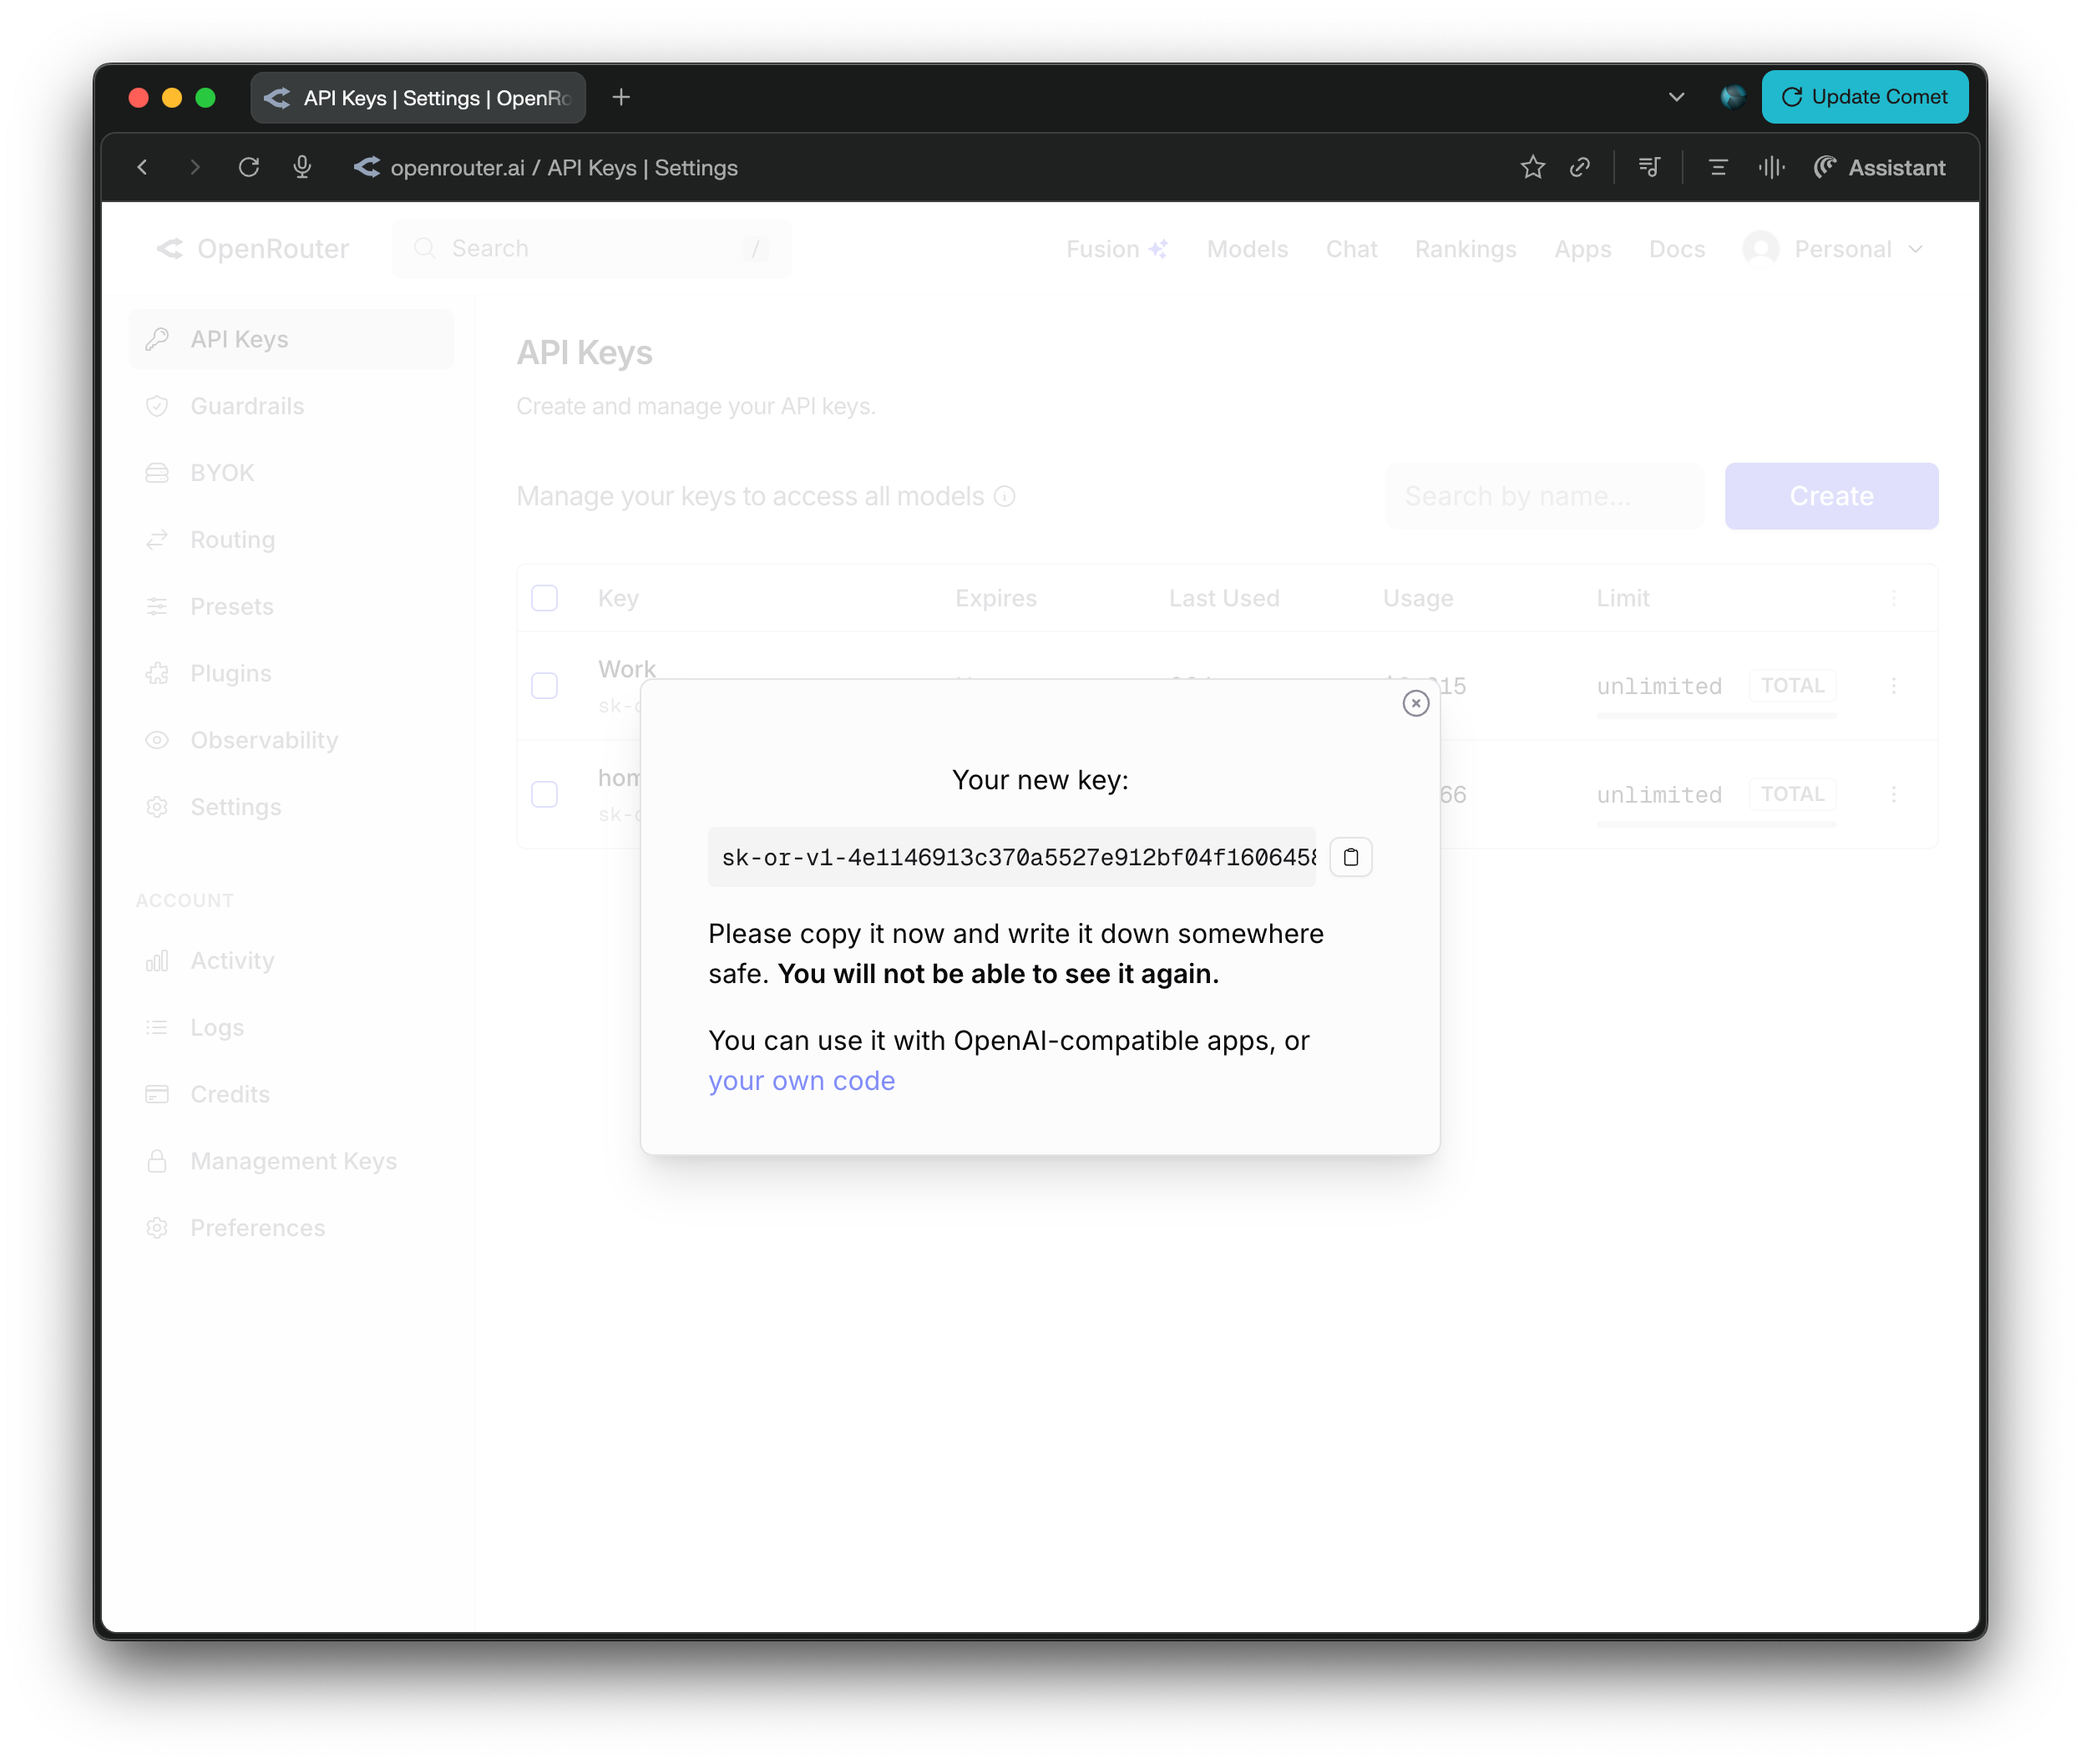Toggle the select-all keys checkbox
2081x1764 pixels.
pos(544,598)
